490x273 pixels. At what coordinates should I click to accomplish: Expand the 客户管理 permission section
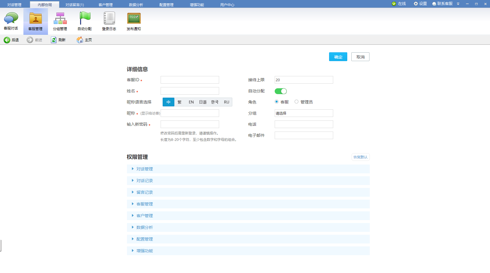[248, 216]
